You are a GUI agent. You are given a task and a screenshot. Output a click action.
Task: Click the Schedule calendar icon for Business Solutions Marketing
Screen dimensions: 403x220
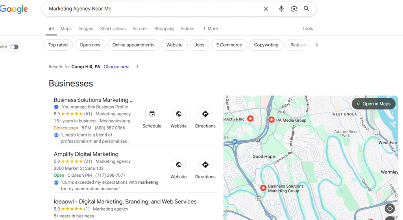[152, 114]
